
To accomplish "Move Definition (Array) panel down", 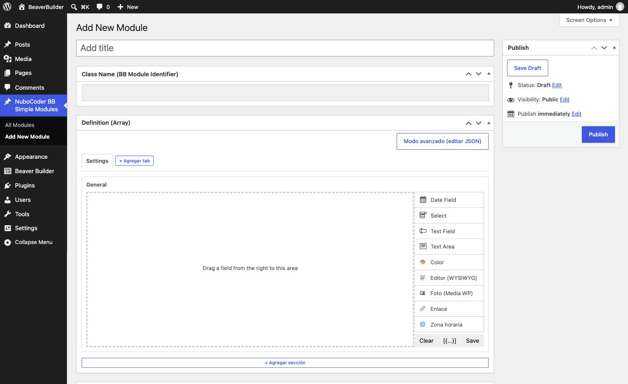I will 479,123.
